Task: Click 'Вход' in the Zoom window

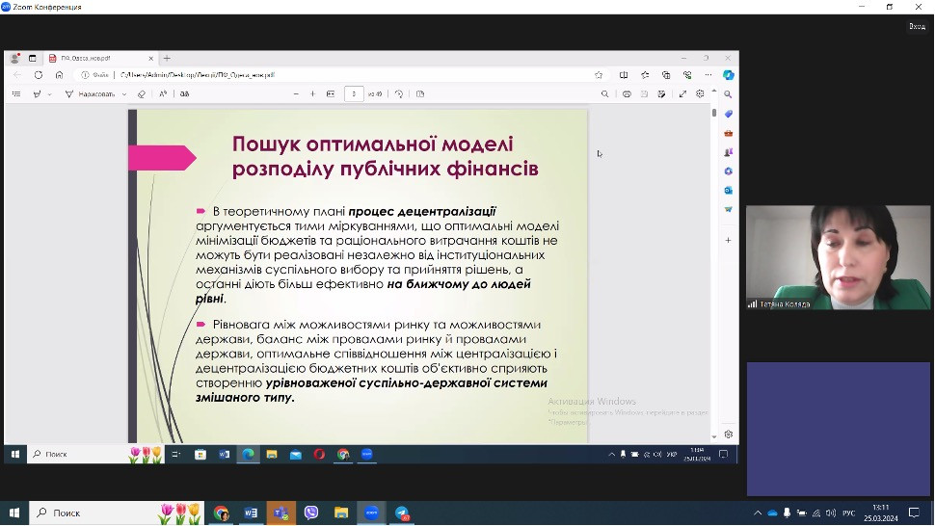Action: 916,27
